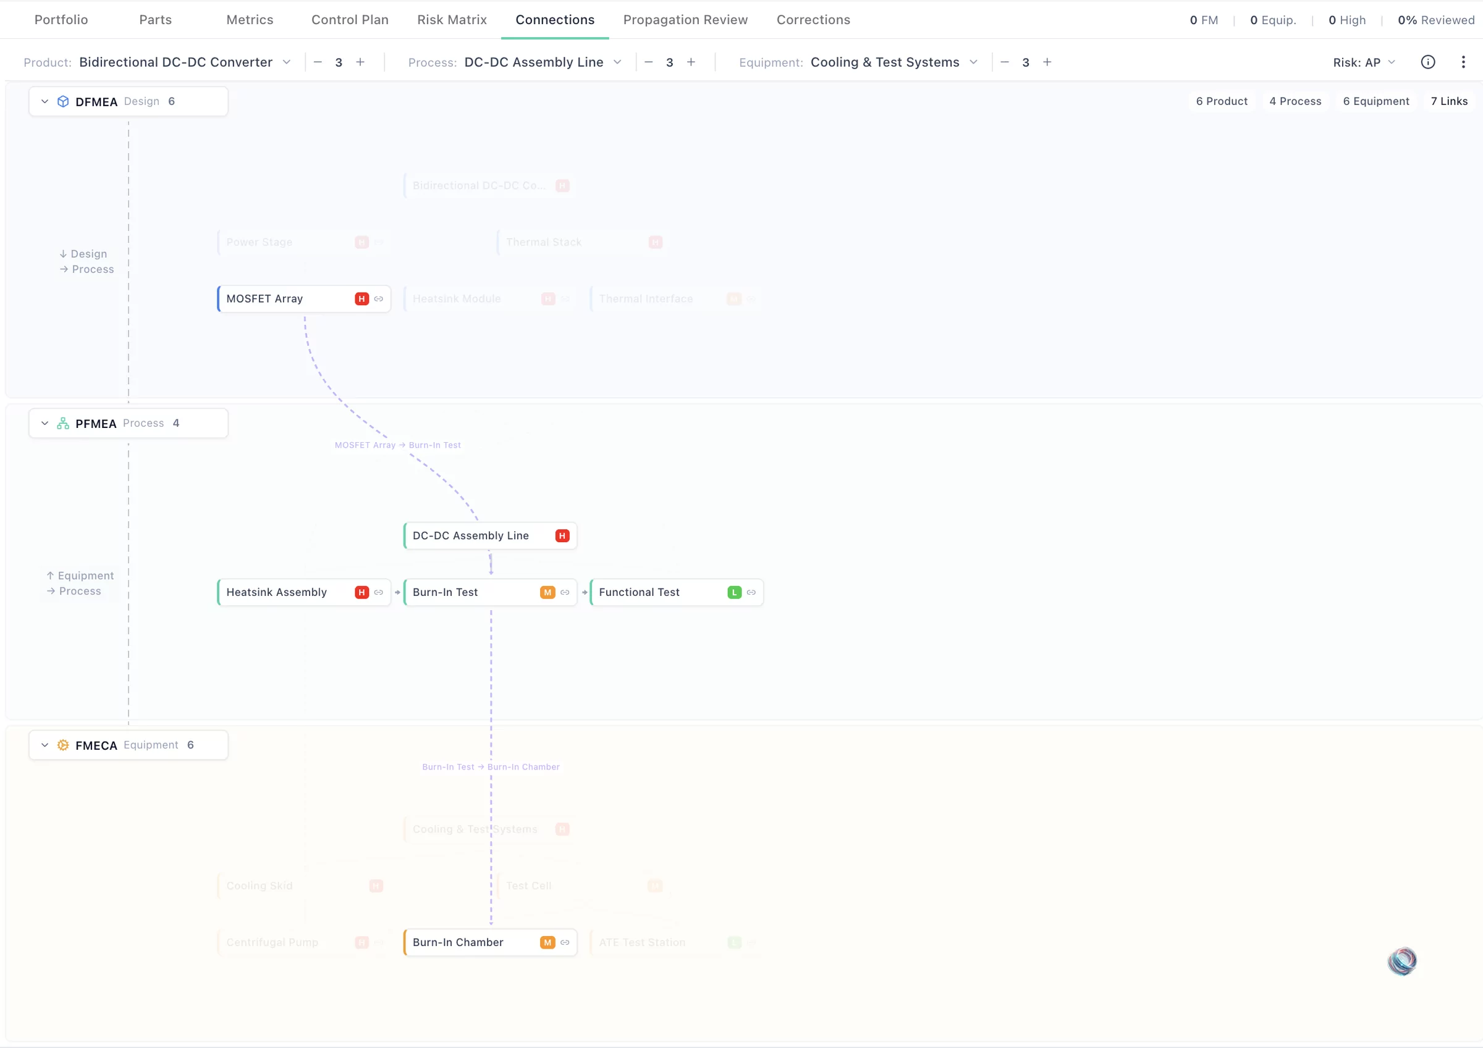Viewport: 1483px width, 1048px height.
Task: Click H risk badge on DC-DC Assembly Line
Action: pos(562,535)
